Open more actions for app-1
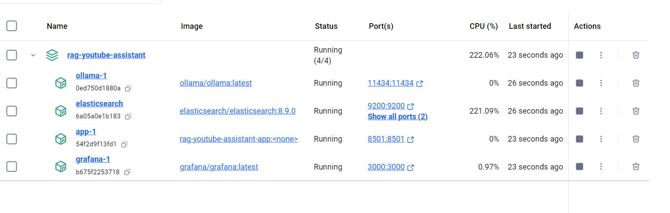Image resolution: width=670 pixels, height=213 pixels. (x=601, y=139)
